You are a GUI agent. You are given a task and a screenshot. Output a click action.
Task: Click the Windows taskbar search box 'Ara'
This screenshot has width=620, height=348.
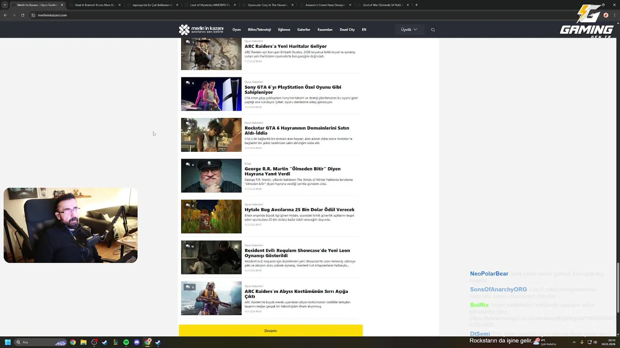pyautogui.click(x=41, y=342)
